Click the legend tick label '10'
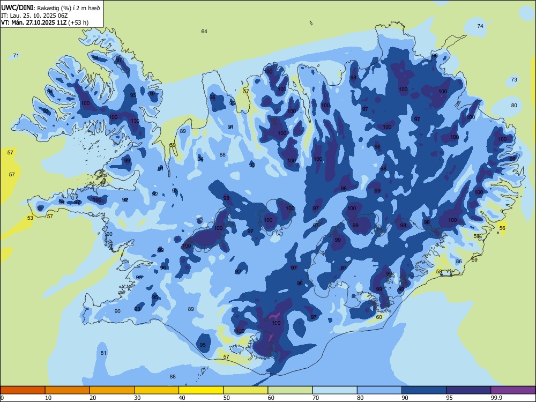 click(48, 398)
